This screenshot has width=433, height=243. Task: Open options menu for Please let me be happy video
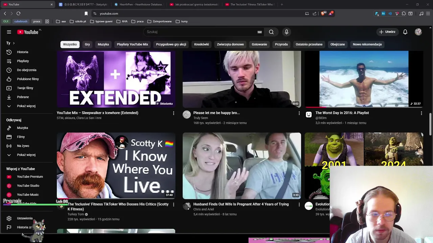[299, 113]
